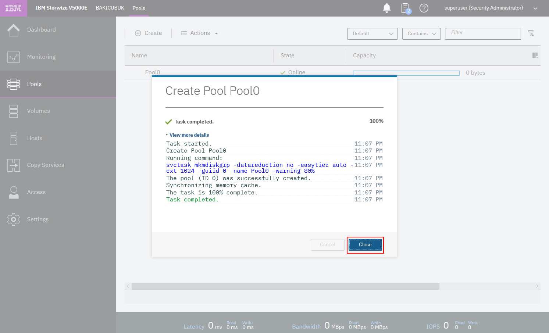Click the BAKICUBUK system name
The image size is (549, 333).
[110, 8]
